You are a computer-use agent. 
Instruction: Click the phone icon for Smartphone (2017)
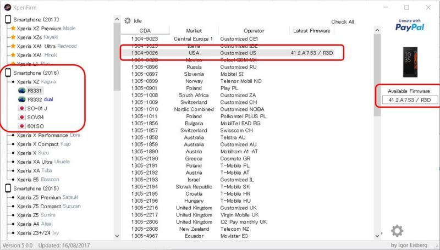tap(8, 19)
